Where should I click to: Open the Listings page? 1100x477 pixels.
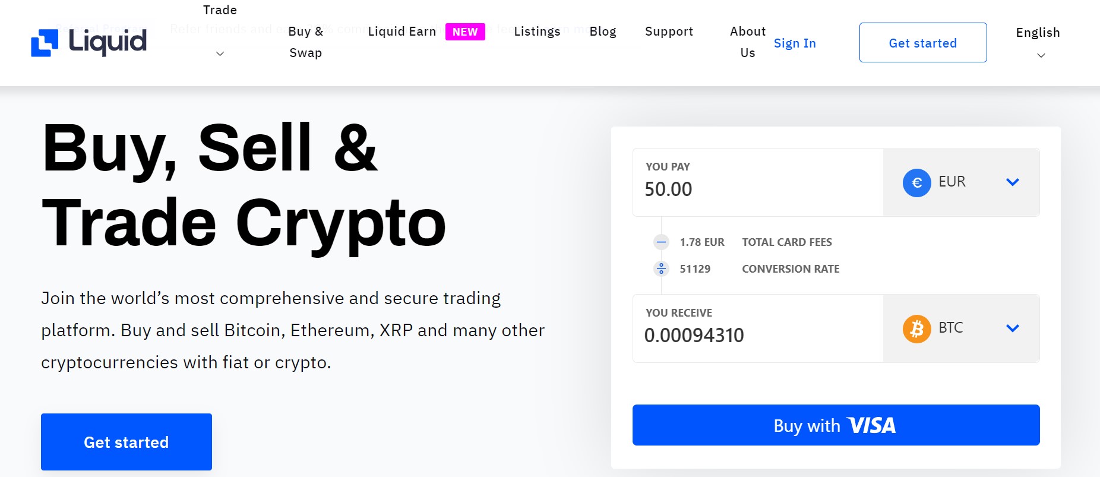pyautogui.click(x=536, y=31)
